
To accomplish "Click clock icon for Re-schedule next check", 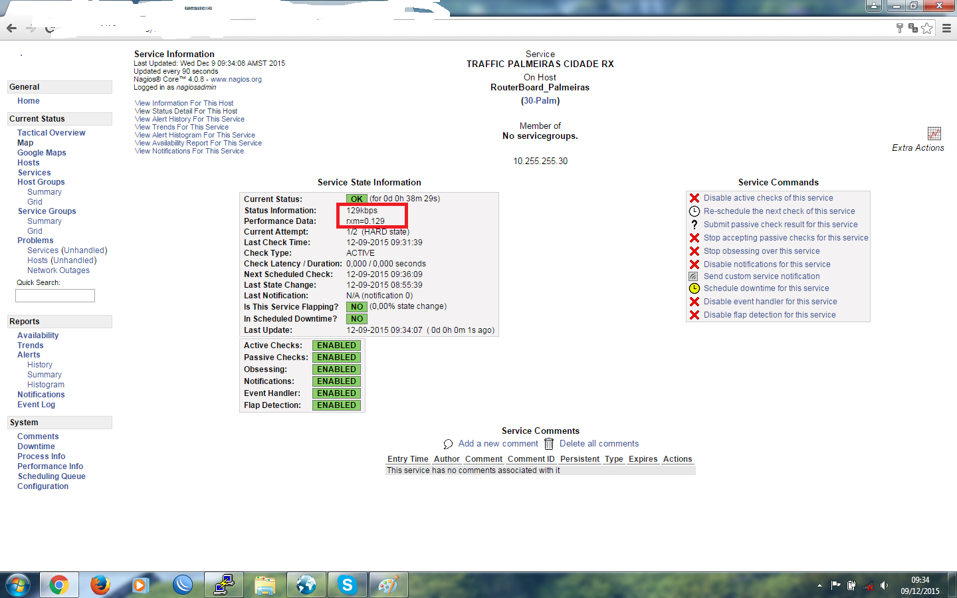I will coord(694,211).
